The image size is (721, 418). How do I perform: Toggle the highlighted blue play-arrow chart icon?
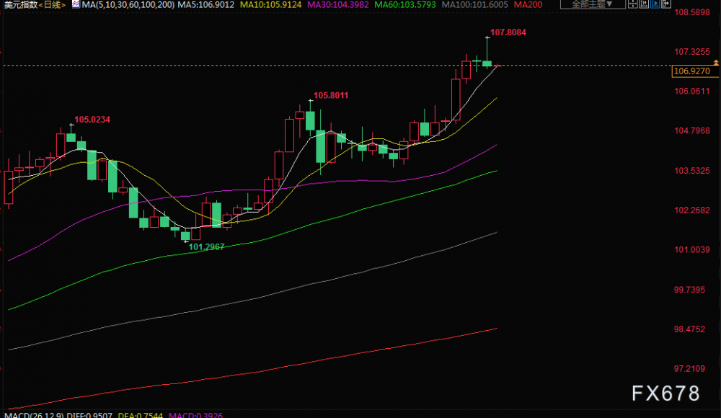(x=655, y=4)
